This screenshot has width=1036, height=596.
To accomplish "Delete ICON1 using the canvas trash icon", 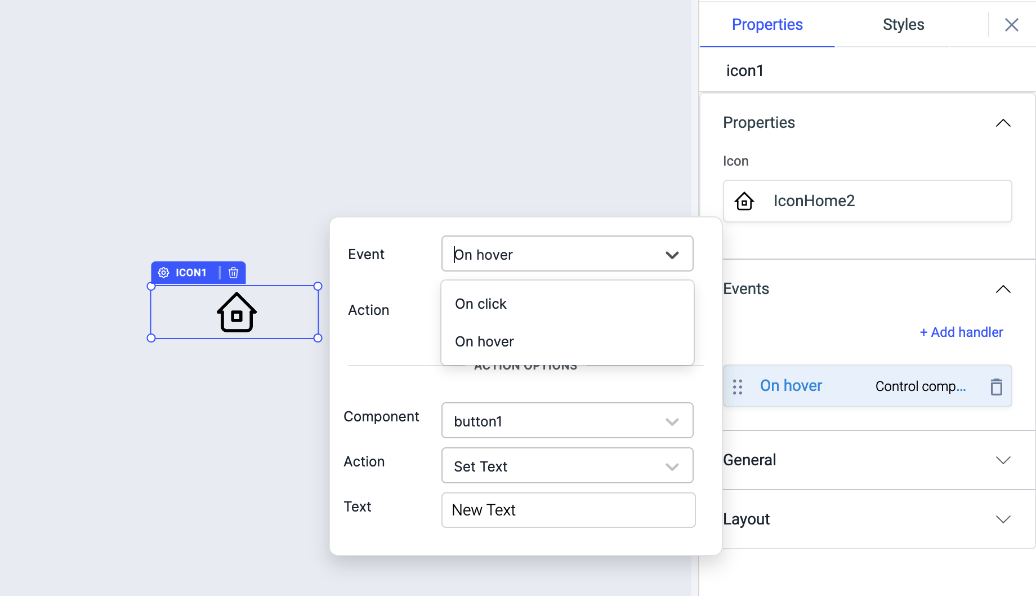I will click(233, 273).
